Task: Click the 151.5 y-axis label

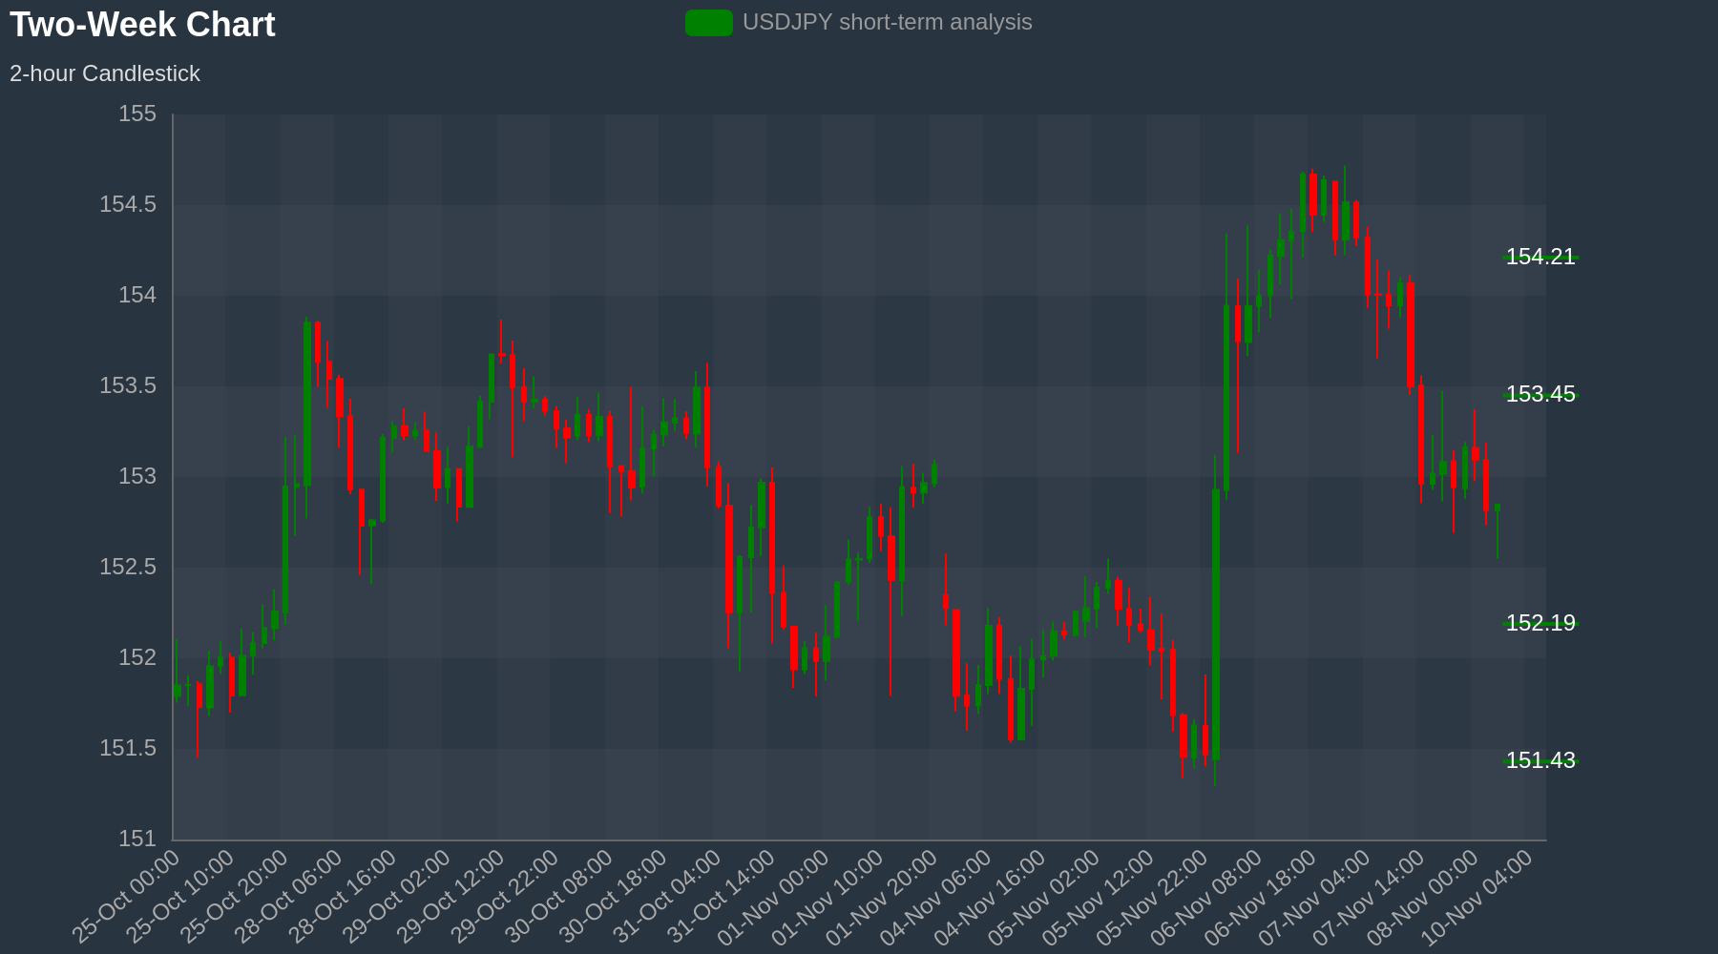Action: [x=128, y=749]
